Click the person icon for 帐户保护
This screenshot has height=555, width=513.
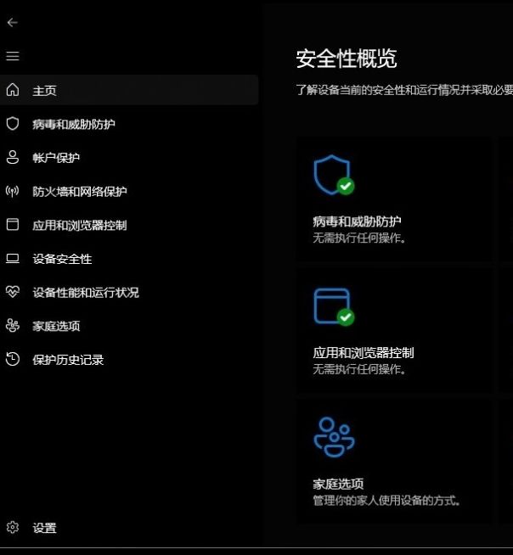point(13,157)
